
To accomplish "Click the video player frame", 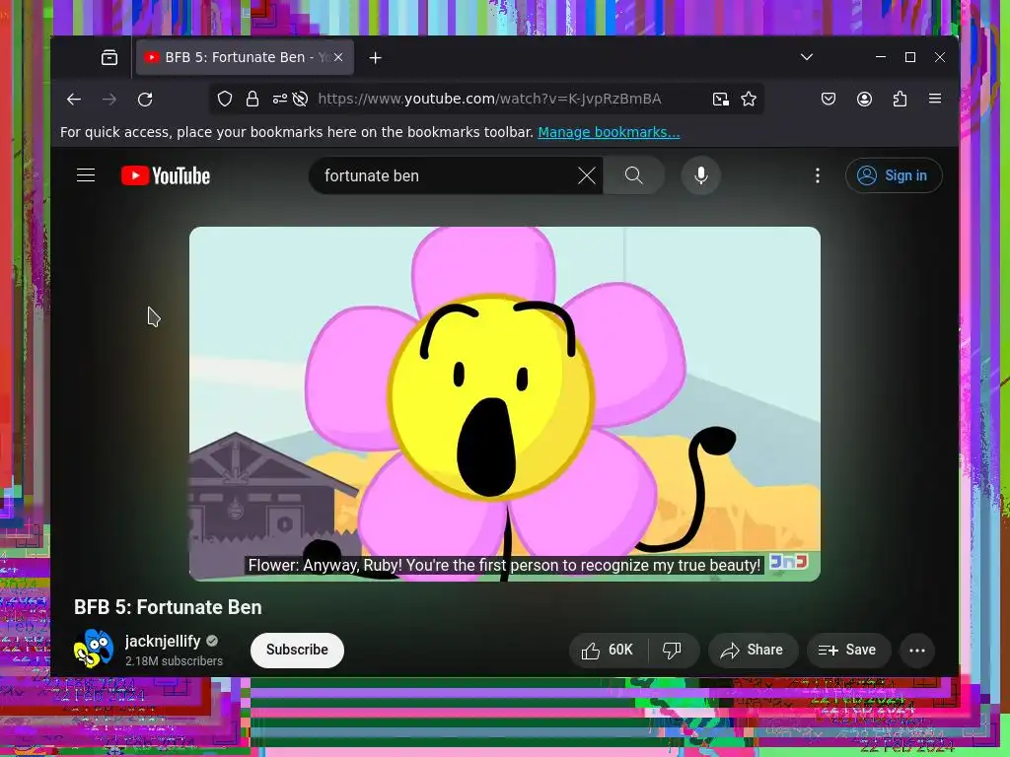I will [505, 403].
